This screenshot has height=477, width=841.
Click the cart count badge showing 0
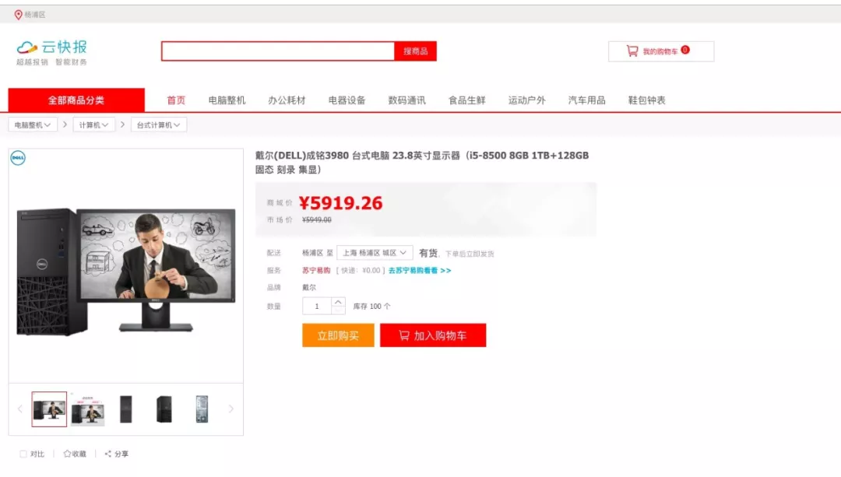(x=685, y=50)
